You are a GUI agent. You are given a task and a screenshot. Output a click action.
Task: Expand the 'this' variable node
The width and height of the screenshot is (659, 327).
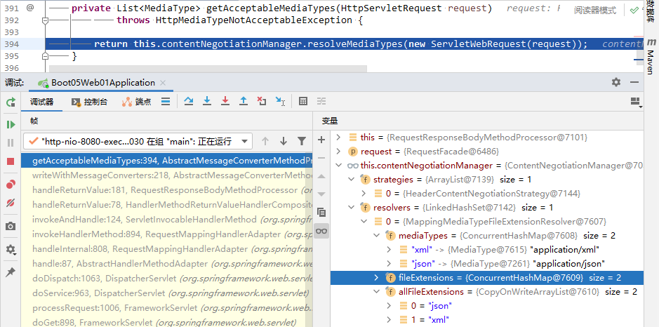click(339, 138)
